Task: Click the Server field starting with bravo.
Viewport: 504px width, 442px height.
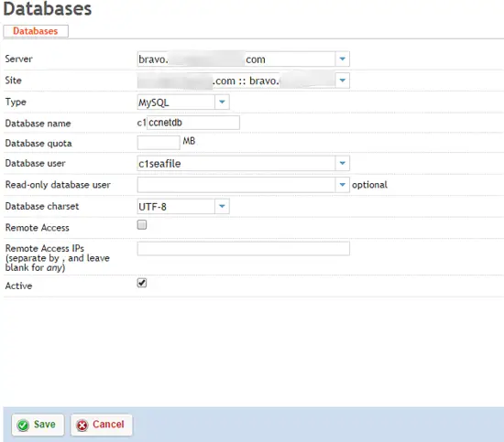Action: [x=236, y=59]
